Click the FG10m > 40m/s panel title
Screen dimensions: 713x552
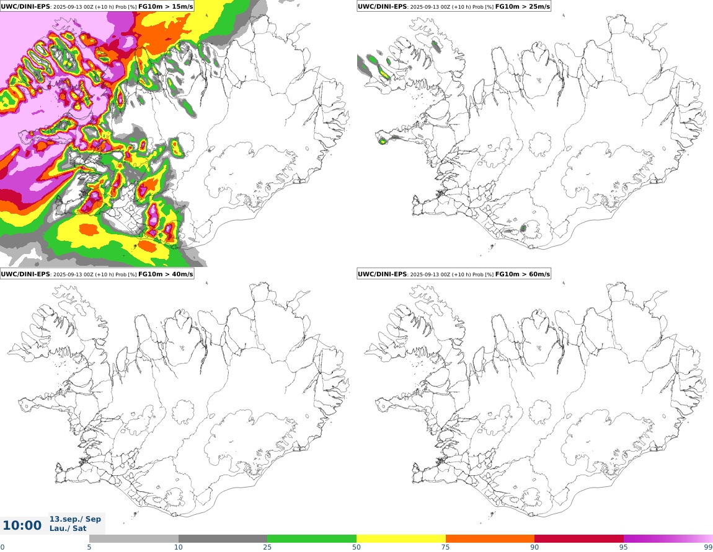tap(97, 274)
